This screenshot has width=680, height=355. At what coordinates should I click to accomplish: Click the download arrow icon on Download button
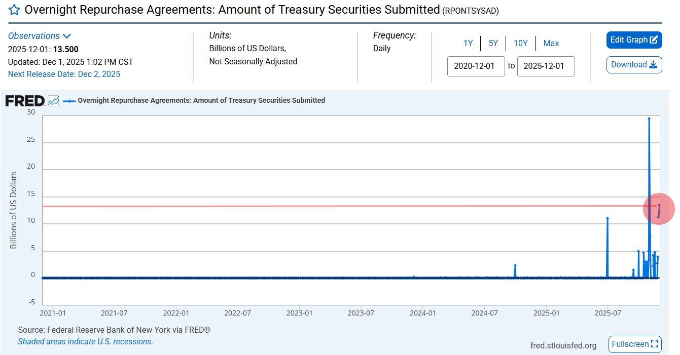tap(654, 65)
